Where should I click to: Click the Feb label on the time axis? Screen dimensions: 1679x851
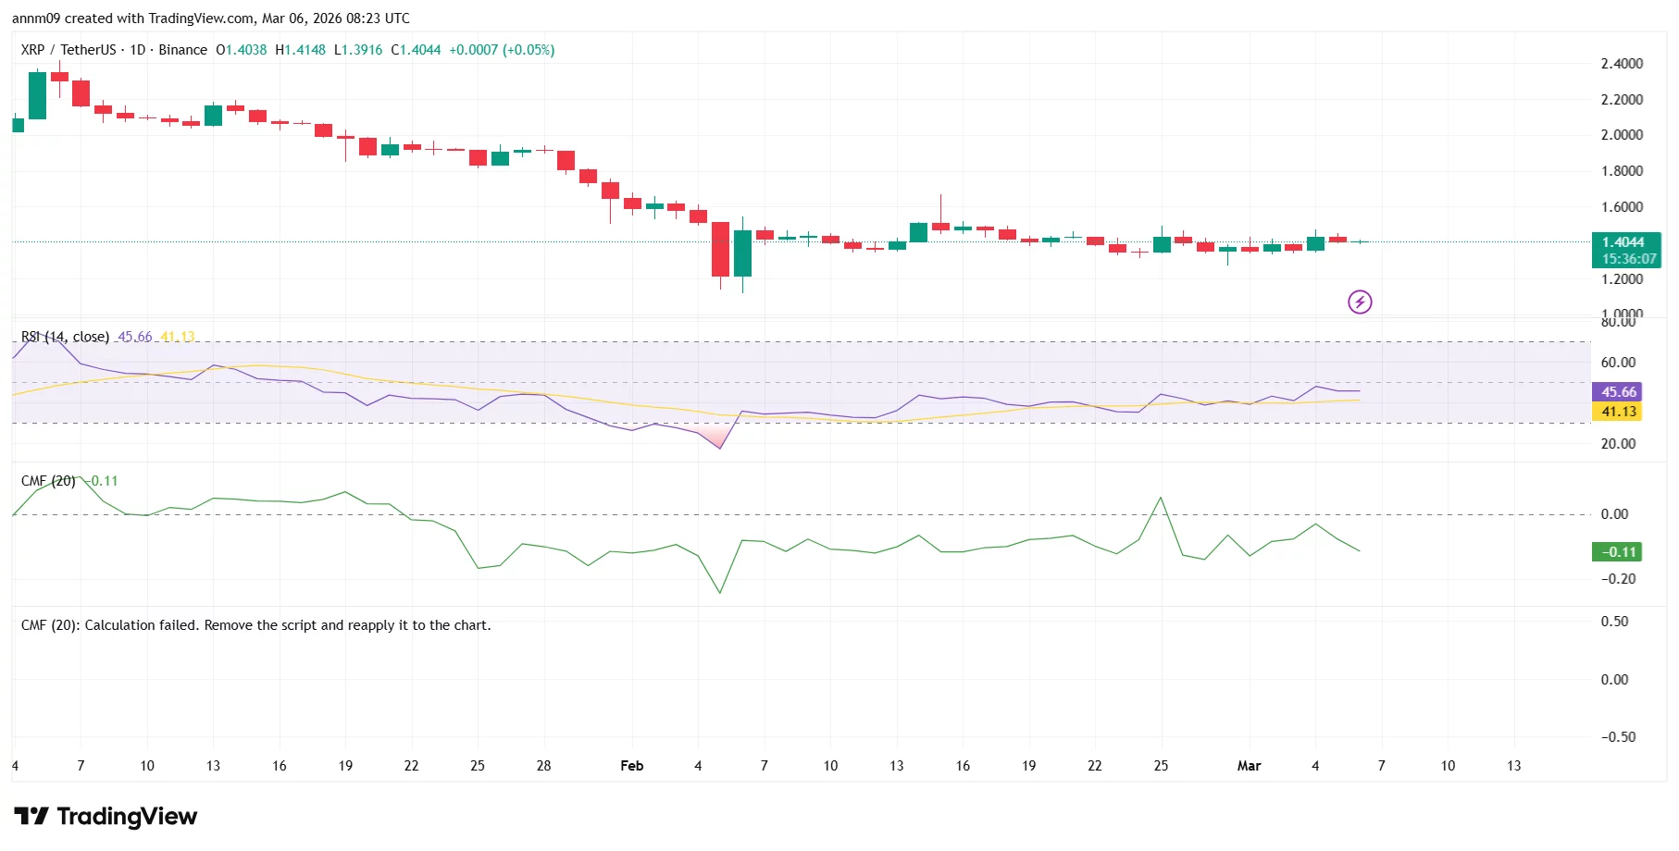click(632, 766)
